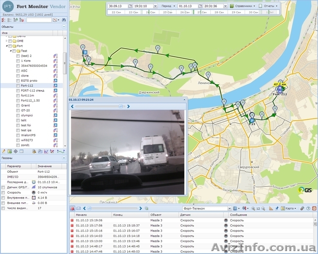Start a search with the binoculars icon

(x=64, y=20)
